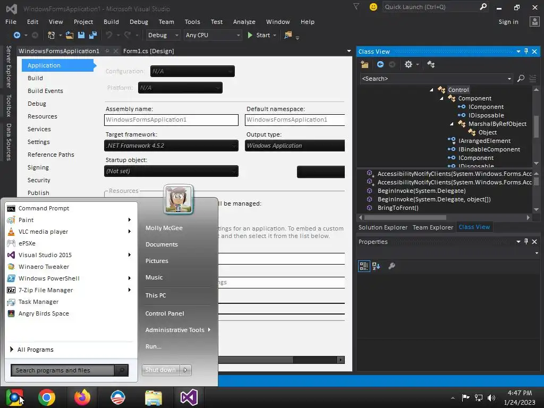Click the Firefox taskbar icon
This screenshot has height=408, width=544.
coord(82,397)
